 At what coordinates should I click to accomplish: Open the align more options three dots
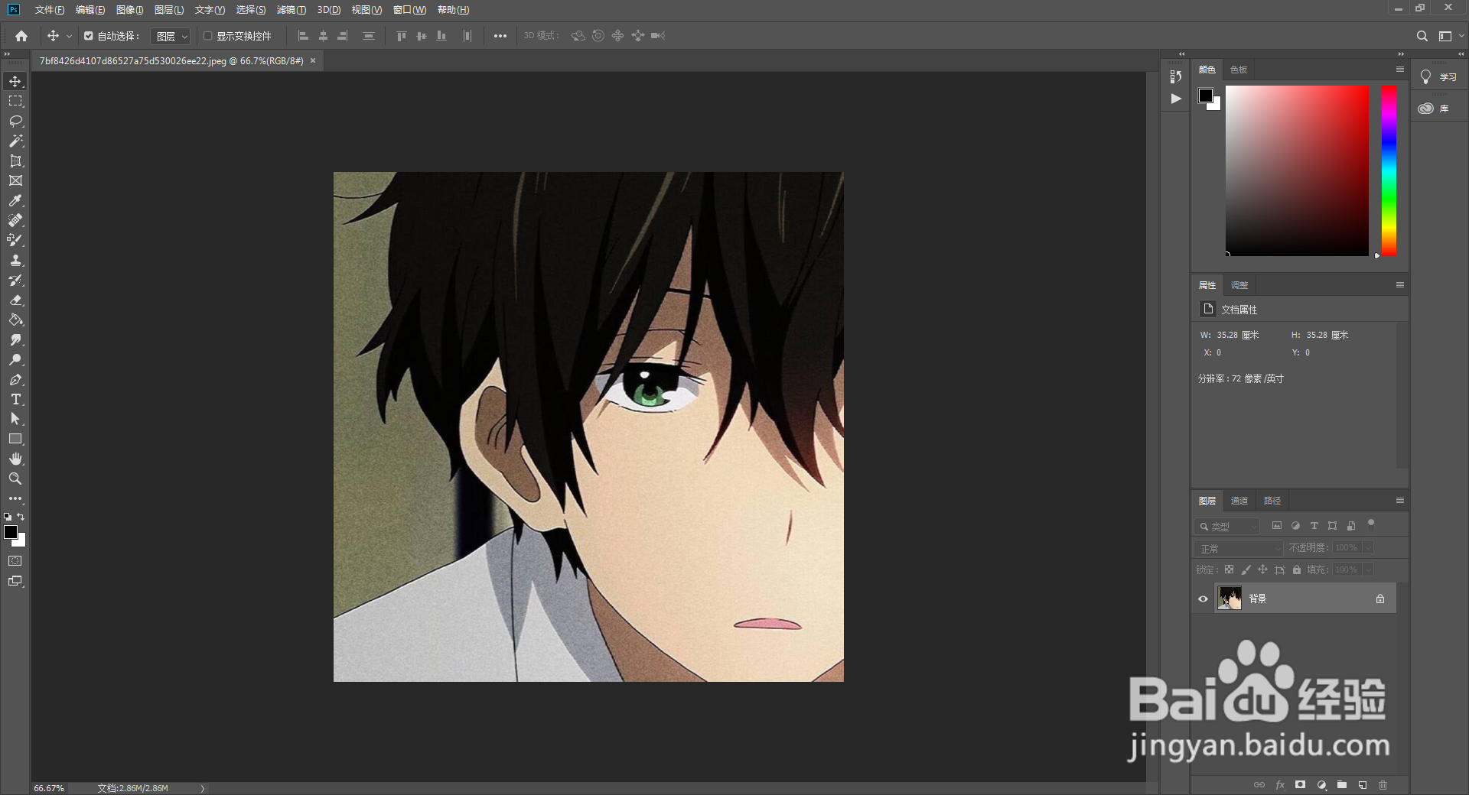tap(500, 36)
